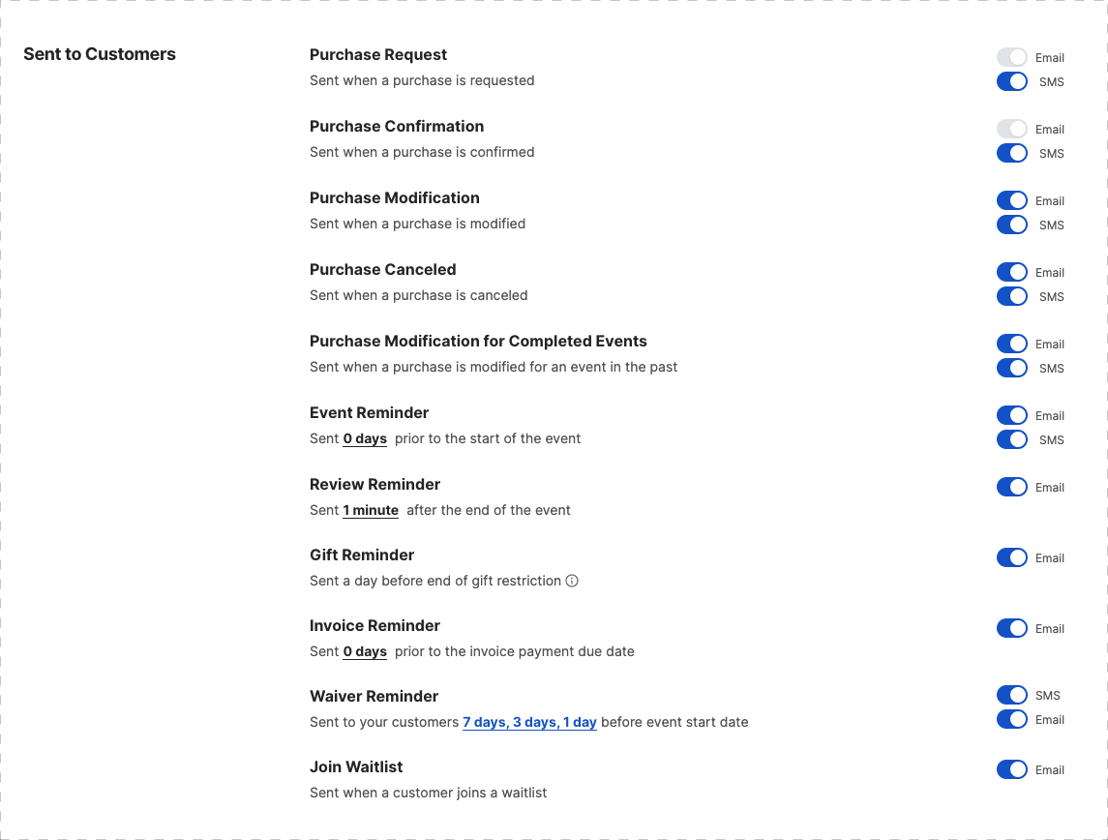This screenshot has height=840, width=1108.
Task: Turn off Event Reminder SMS toggle
Action: click(x=1012, y=439)
